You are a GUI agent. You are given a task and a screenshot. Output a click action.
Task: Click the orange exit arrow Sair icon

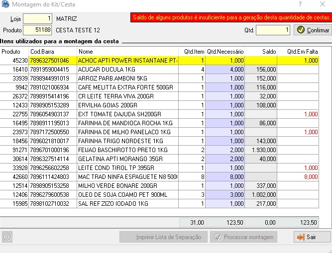pyautogui.click(x=301, y=237)
